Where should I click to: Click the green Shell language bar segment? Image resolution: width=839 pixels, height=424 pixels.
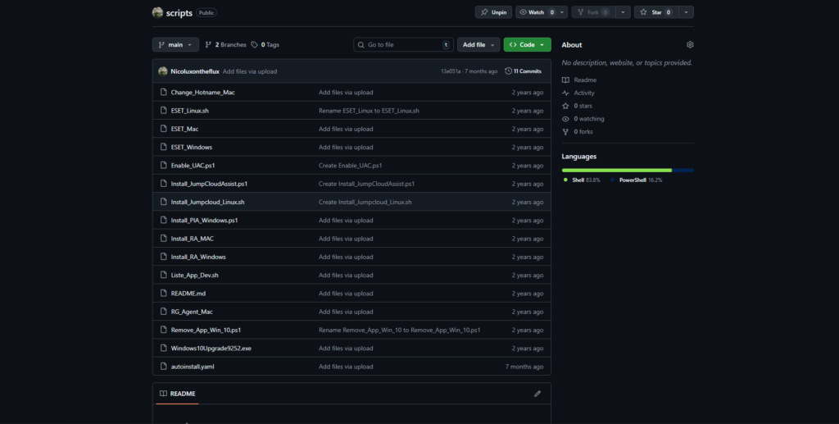(617, 171)
